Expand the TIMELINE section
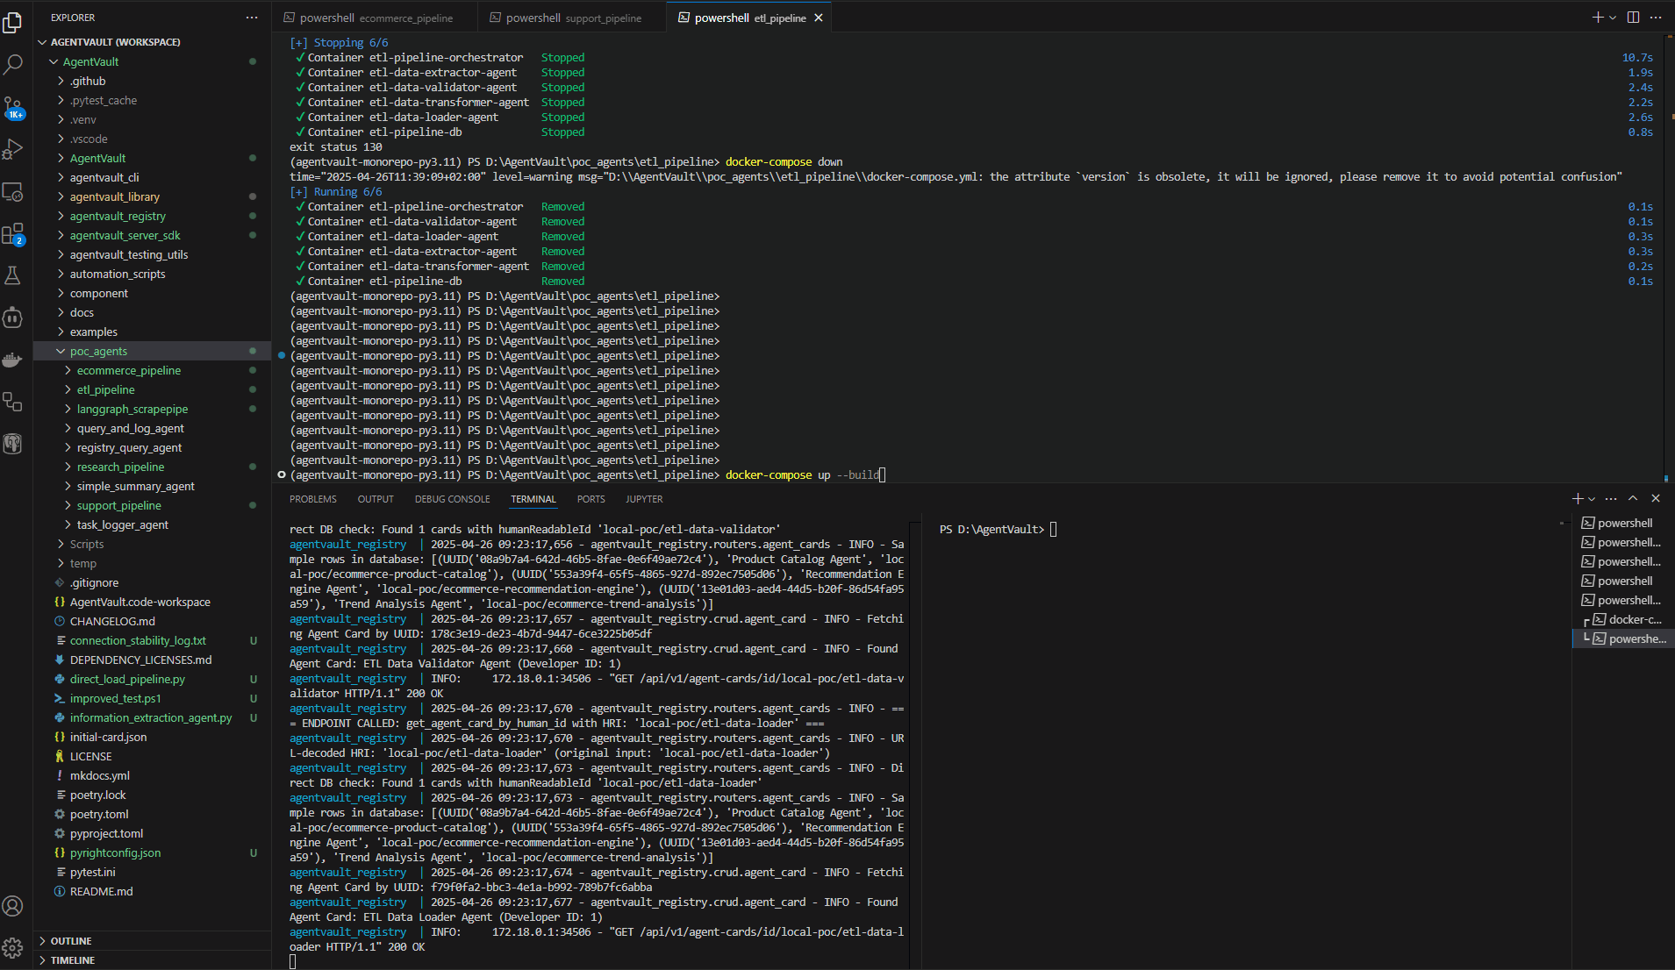This screenshot has width=1675, height=970. tap(151, 960)
